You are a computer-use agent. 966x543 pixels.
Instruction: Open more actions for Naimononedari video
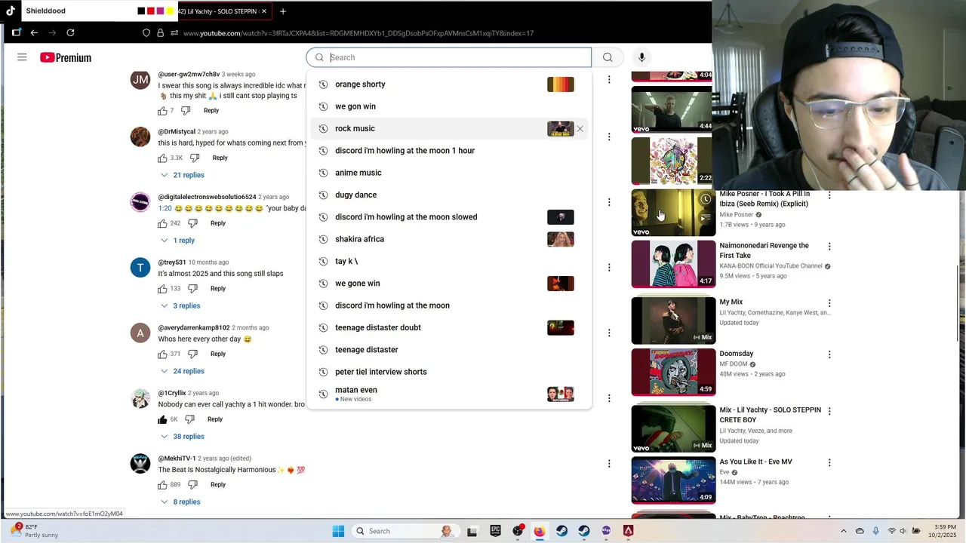(829, 247)
